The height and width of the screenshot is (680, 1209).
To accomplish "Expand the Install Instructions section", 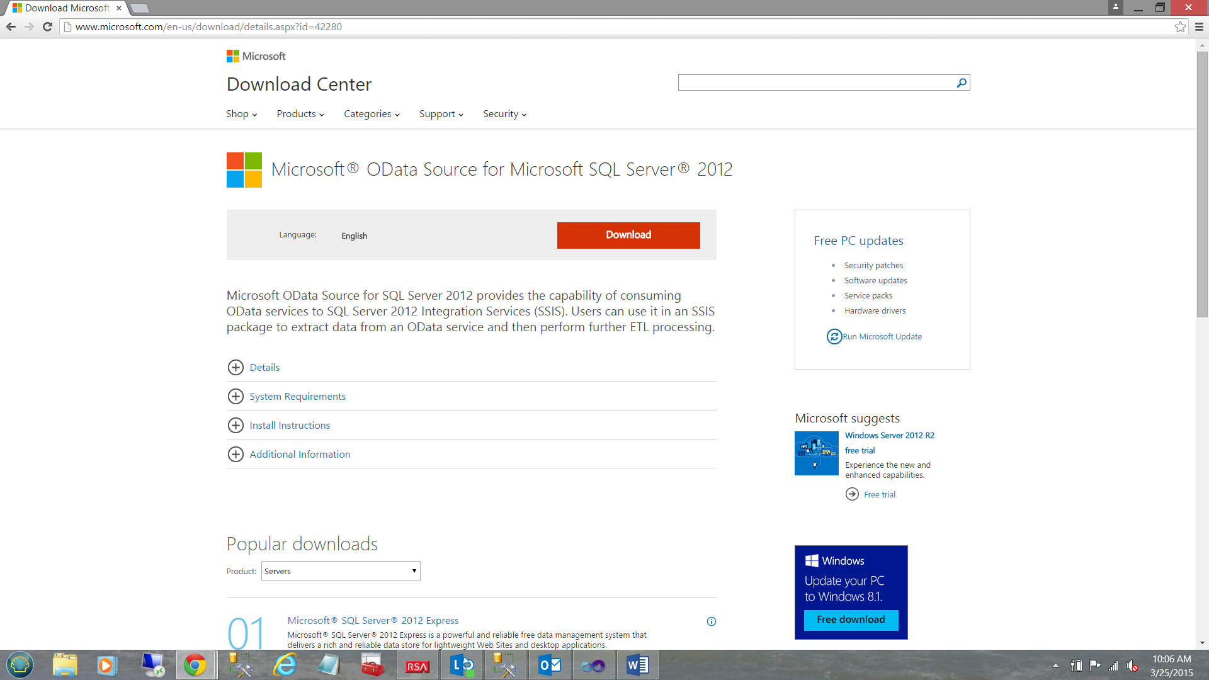I will 236,426.
